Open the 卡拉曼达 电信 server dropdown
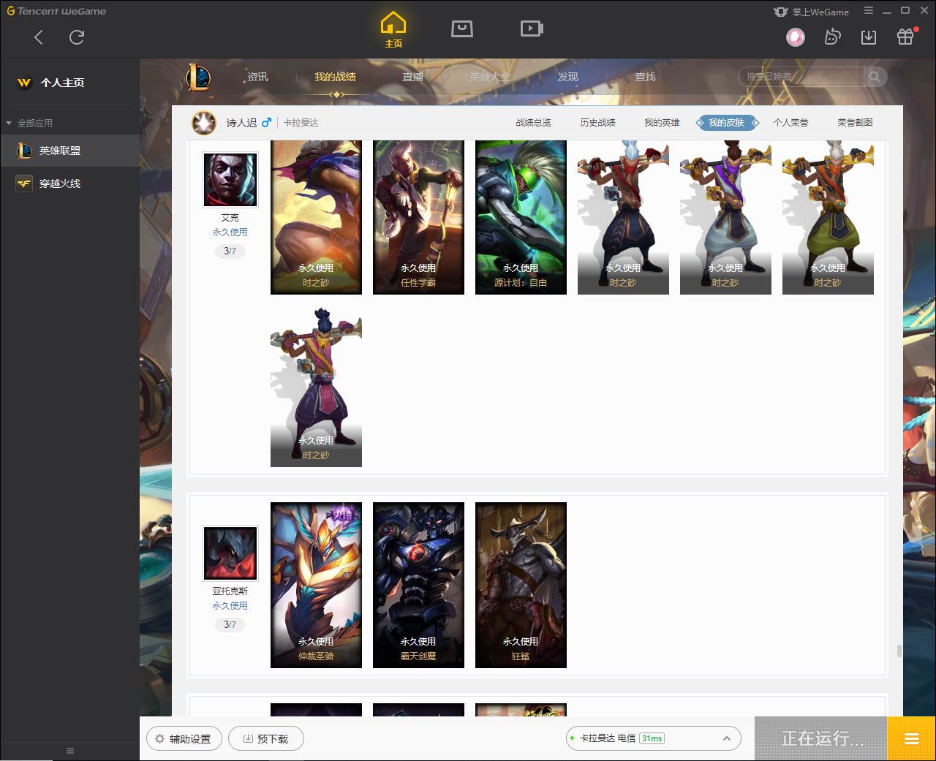This screenshot has height=761, width=936. click(654, 738)
